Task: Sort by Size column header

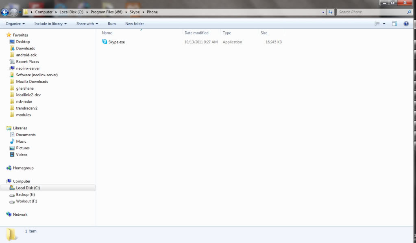Action: point(264,33)
